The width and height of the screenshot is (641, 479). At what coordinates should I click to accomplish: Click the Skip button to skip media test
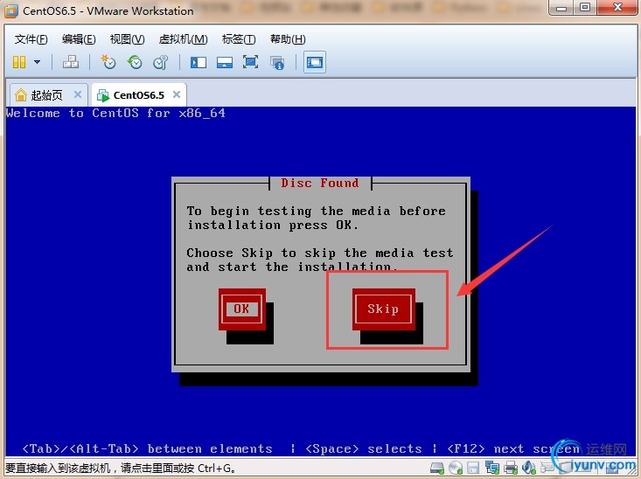click(x=383, y=309)
